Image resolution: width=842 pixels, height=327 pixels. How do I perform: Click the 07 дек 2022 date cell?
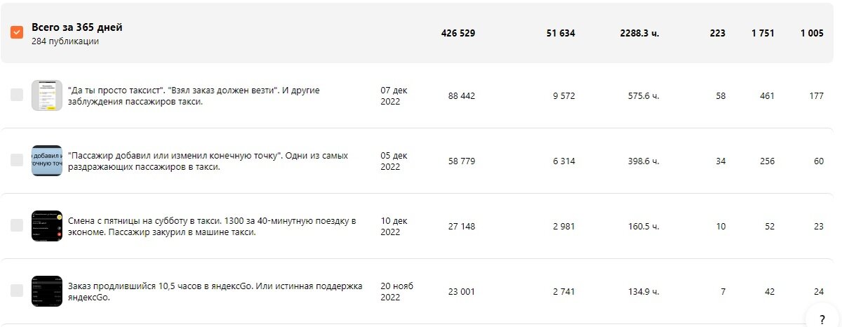coord(394,95)
